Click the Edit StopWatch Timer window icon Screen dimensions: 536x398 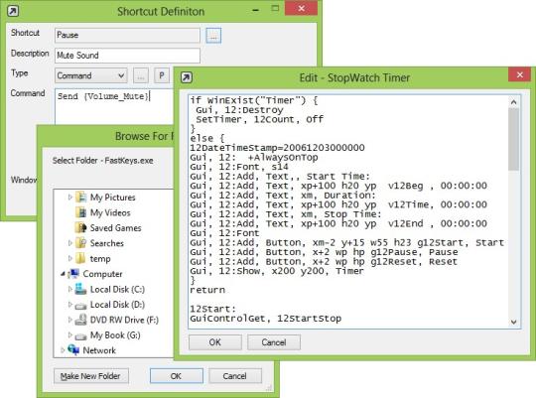pos(187,77)
